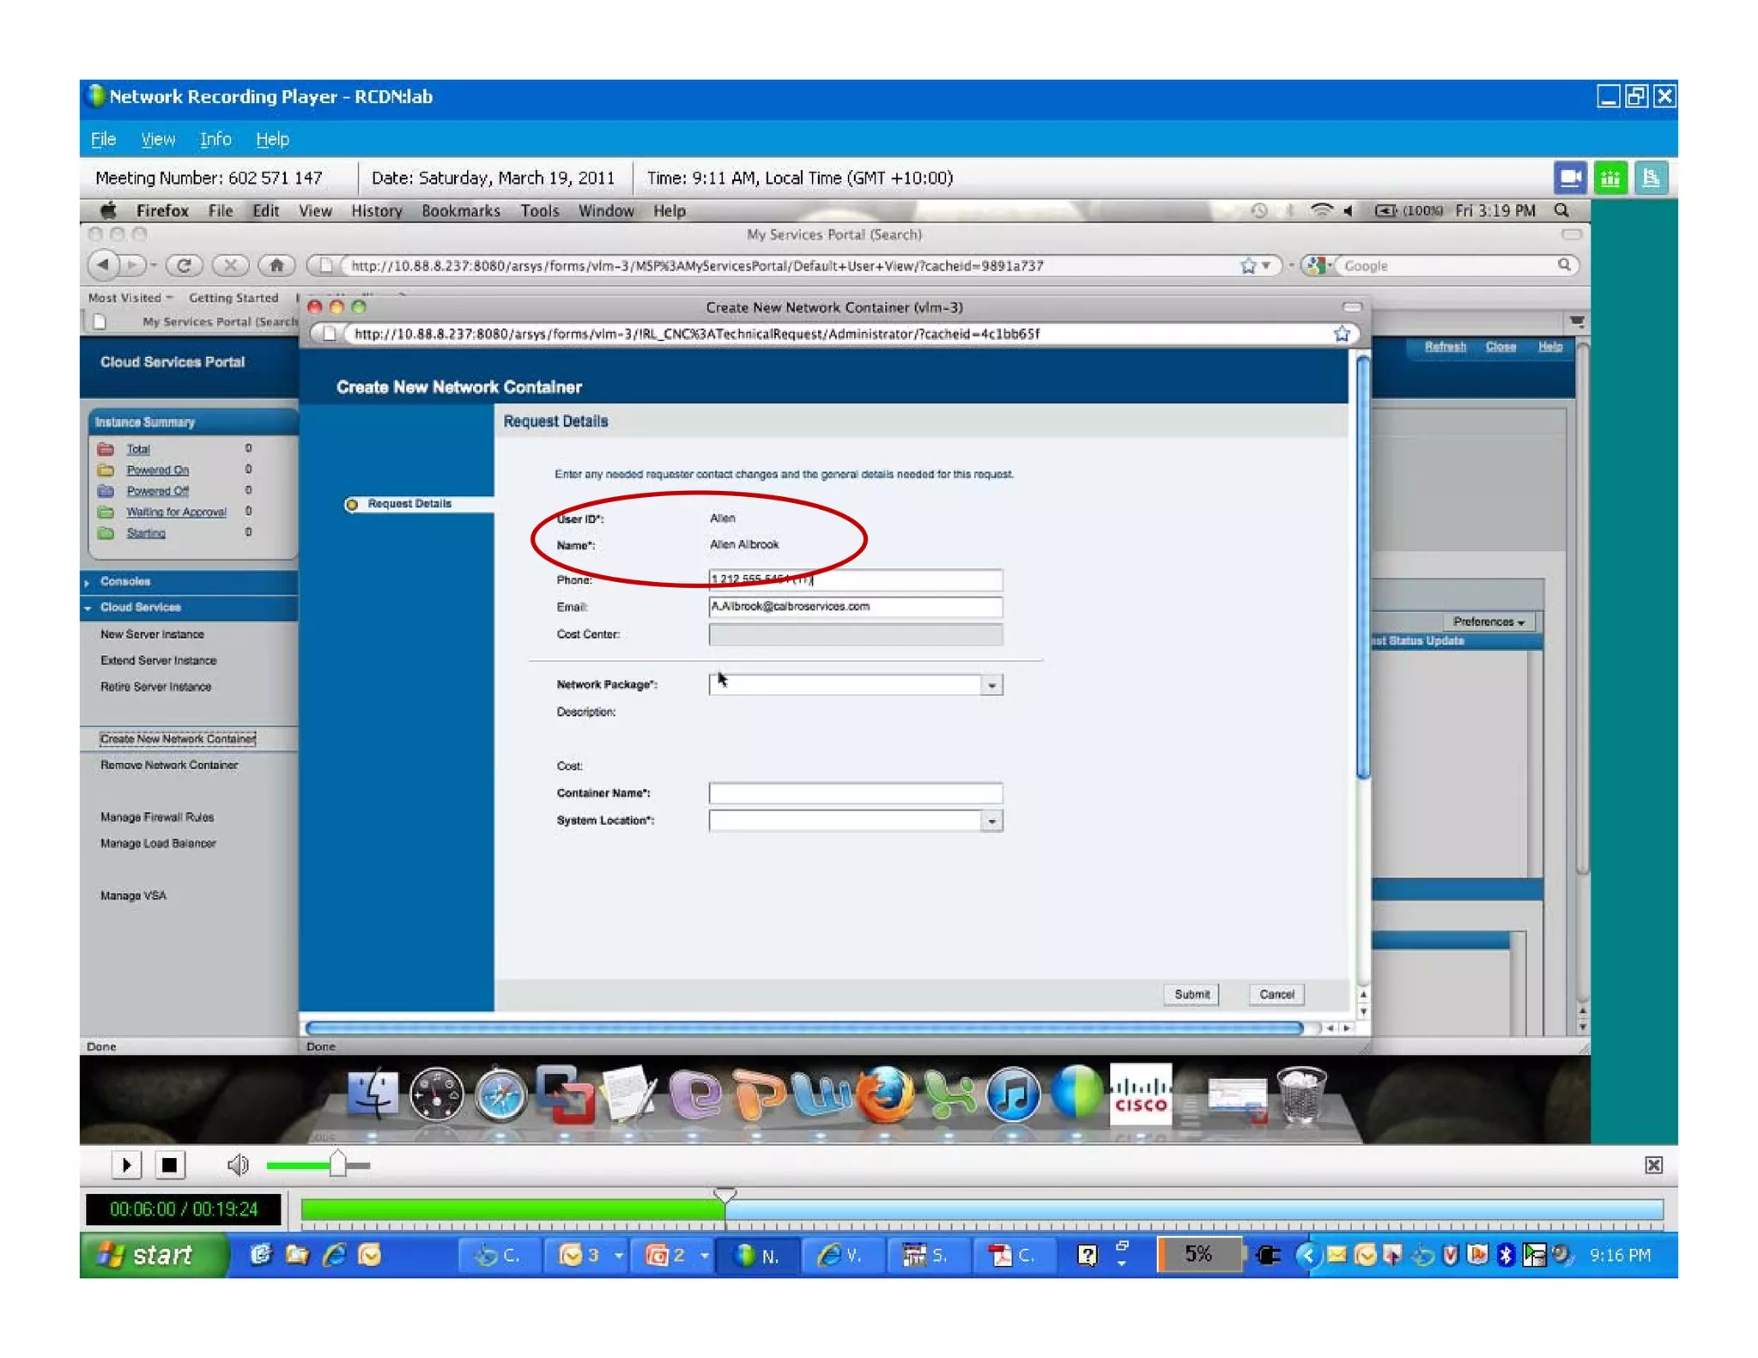Click the Trash icon in the dock

(x=1300, y=1094)
